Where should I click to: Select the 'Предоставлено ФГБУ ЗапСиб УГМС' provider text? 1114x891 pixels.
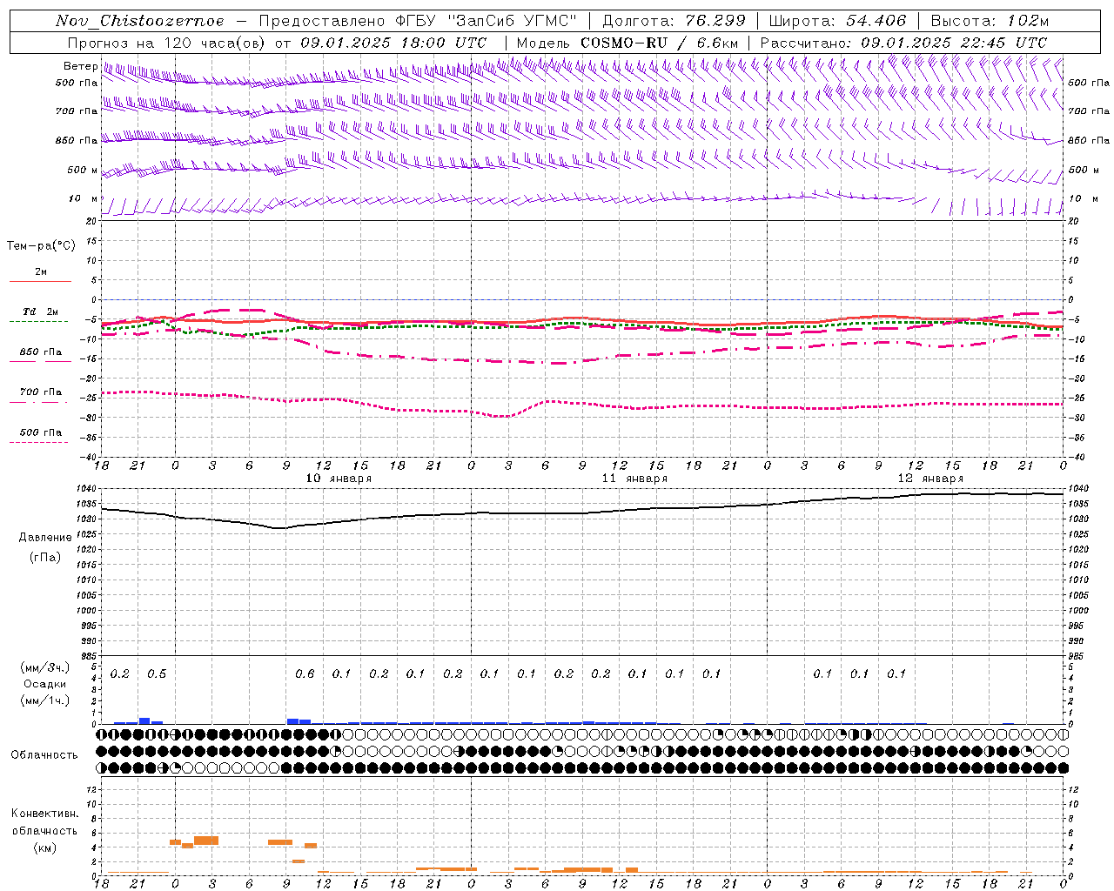[x=418, y=21]
